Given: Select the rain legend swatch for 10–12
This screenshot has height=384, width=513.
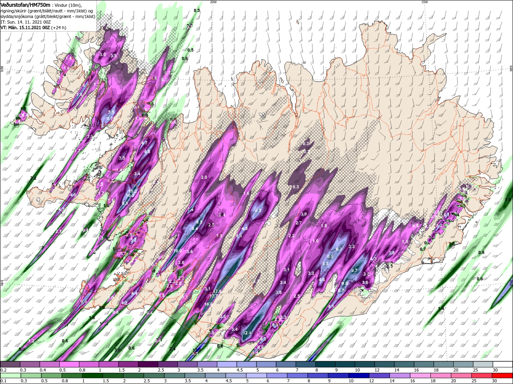Looking at the screenshot, I should tap(360, 375).
